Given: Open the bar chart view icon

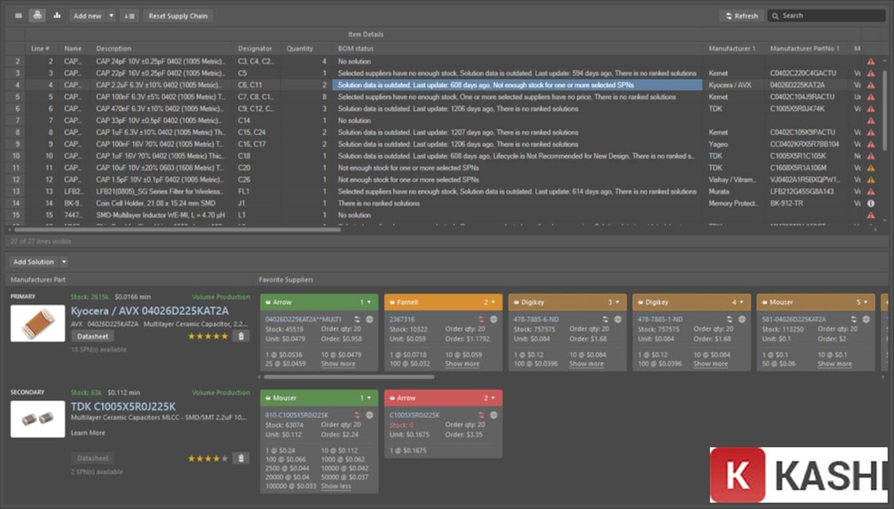Looking at the screenshot, I should 57,16.
